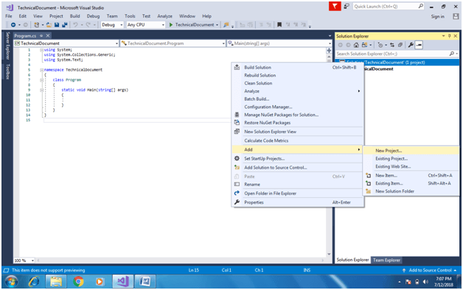
Task: Toggle the bookmark icon in toolbar
Action: click(x=279, y=25)
